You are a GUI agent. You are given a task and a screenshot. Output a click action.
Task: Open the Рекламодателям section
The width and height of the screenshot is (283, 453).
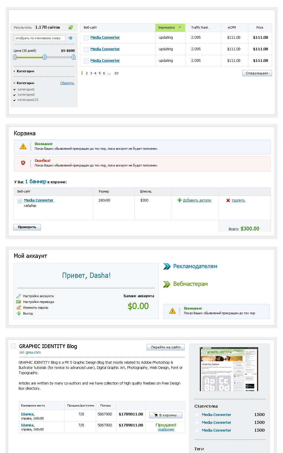pos(195,266)
